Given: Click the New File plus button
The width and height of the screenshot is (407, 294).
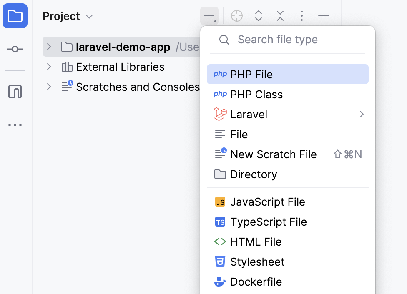Looking at the screenshot, I should tap(209, 16).
